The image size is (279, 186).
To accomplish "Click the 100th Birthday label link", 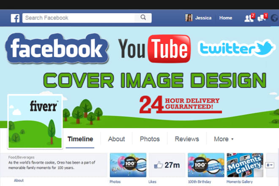I will tap(200, 182).
